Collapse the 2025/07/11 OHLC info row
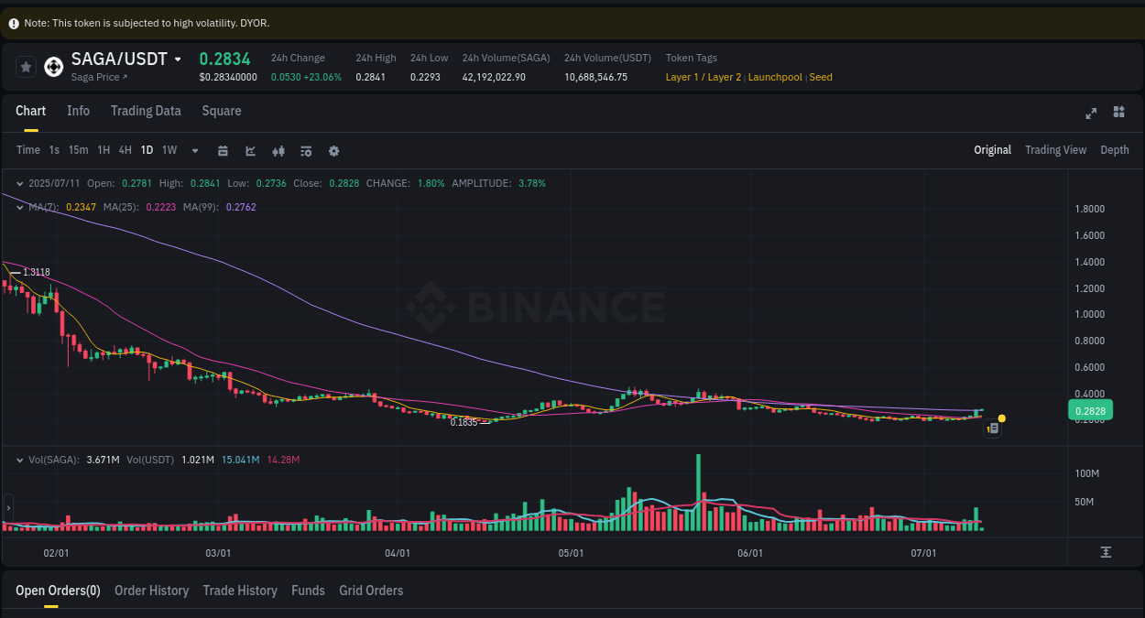 (x=18, y=183)
